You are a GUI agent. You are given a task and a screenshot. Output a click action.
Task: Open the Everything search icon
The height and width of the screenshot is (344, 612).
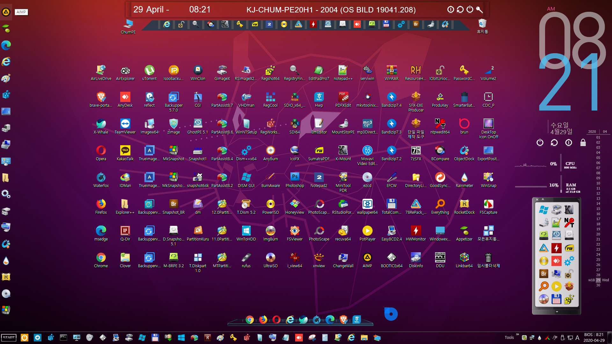tap(440, 206)
